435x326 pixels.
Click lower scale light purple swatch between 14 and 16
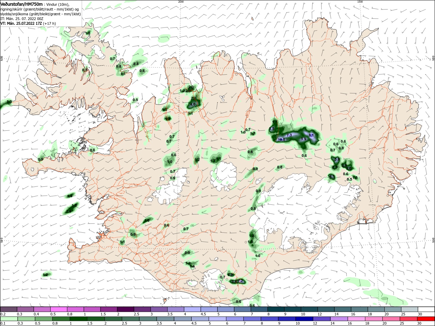pos(339,319)
